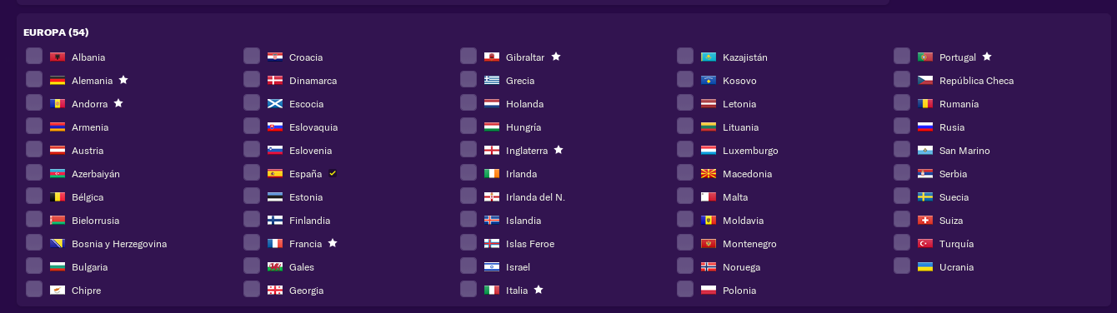Viewport: 1117px width, 313px height.
Task: Click the star icon beside Italia
Action: (538, 290)
